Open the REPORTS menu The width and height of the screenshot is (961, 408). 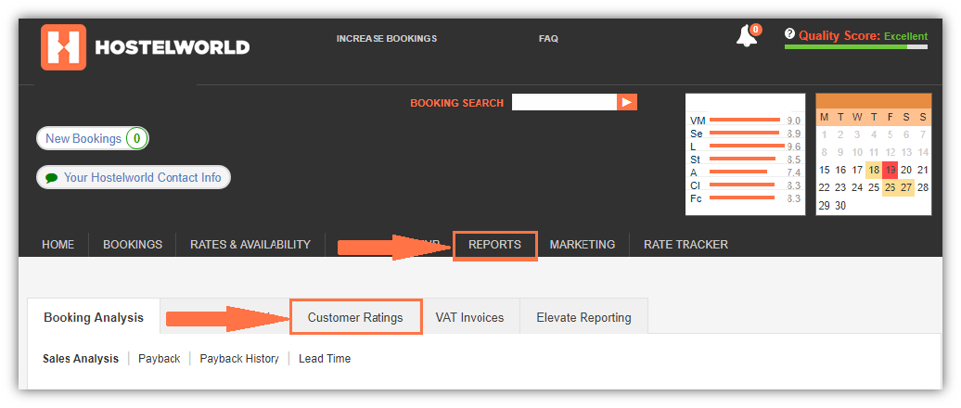coord(495,246)
